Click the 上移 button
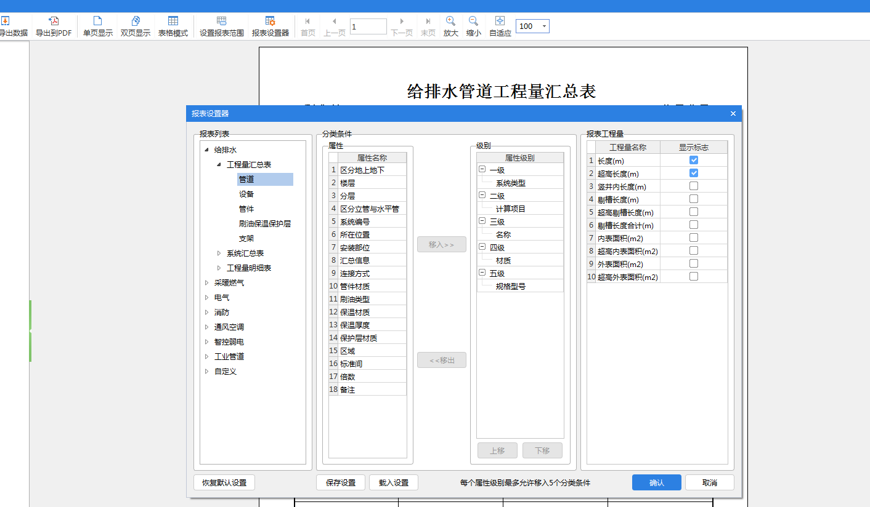This screenshot has height=507, width=870. point(498,450)
